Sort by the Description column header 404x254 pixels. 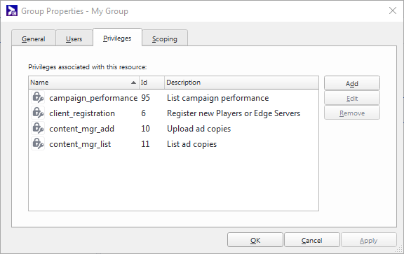tap(241, 83)
